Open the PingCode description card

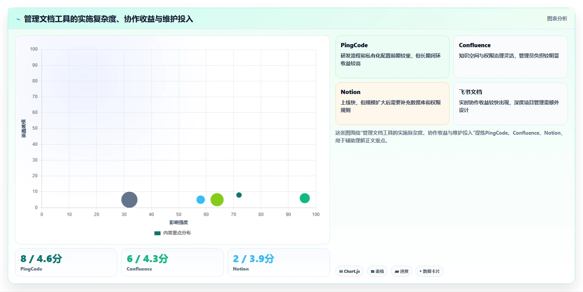[x=392, y=57]
